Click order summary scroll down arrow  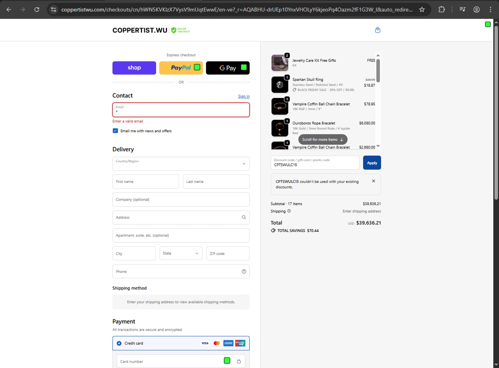[378, 146]
